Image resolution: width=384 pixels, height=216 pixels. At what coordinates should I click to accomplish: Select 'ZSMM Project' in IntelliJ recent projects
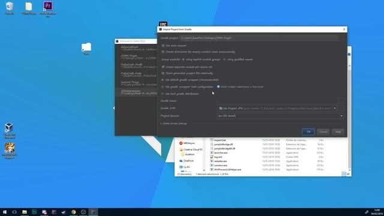136,57
